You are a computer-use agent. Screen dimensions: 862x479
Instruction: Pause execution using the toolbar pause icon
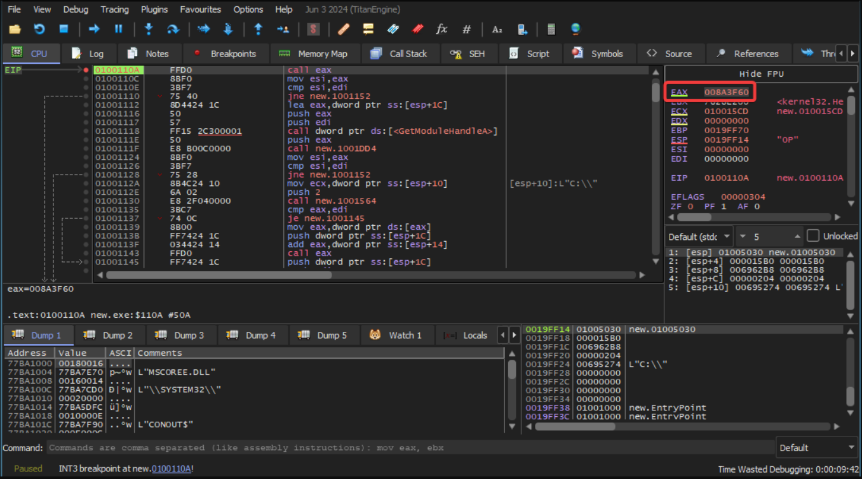click(118, 29)
